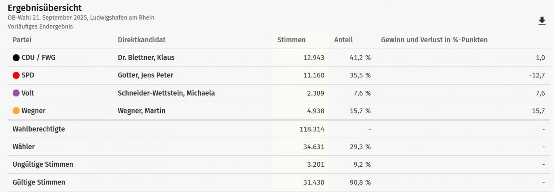The width and height of the screenshot is (554, 192).
Task: Click the Gültige Stimmen row label
Action: click(x=39, y=183)
